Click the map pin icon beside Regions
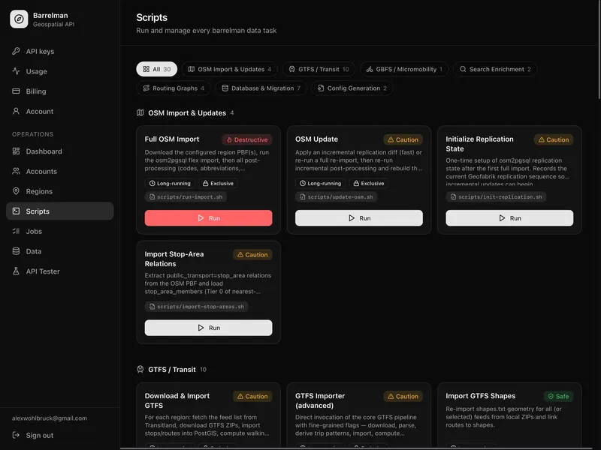This screenshot has width=601, height=450. (16, 191)
